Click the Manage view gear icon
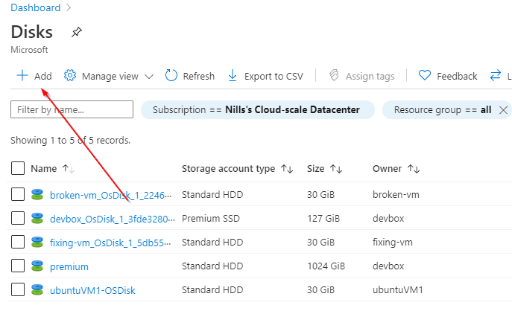The image size is (512, 311). [x=69, y=75]
